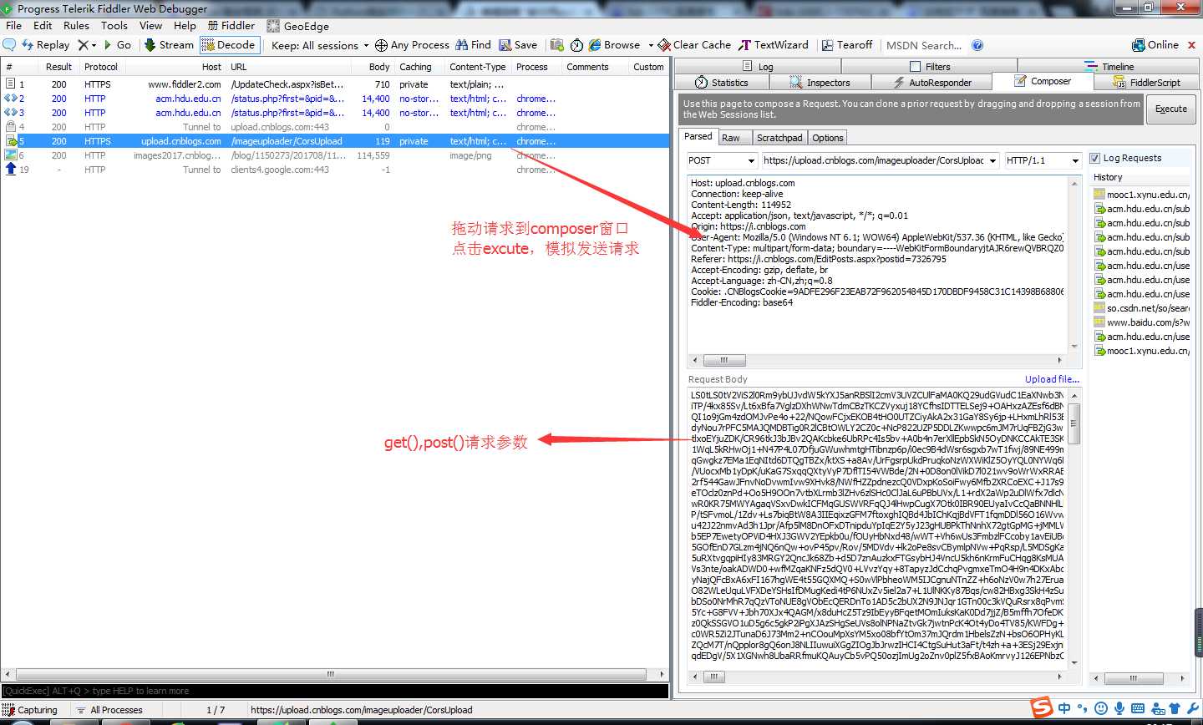Toggle the Decode button

pos(229,45)
